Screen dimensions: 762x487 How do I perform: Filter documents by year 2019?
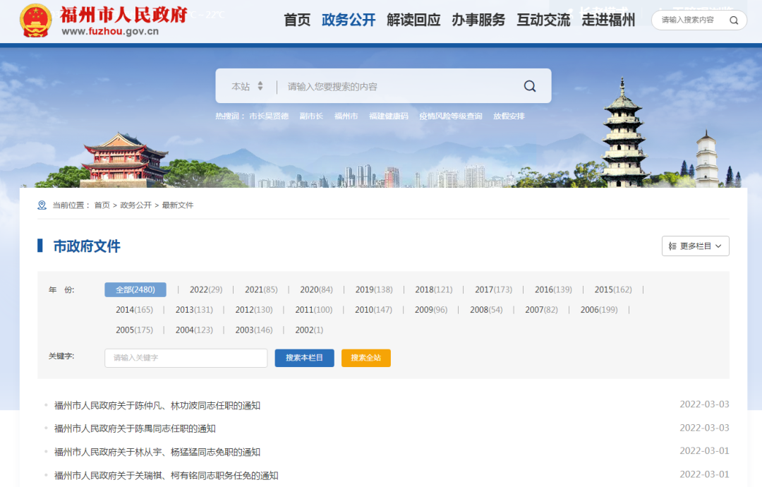[373, 290]
